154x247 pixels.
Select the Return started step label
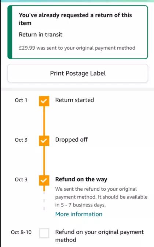pos(74,100)
